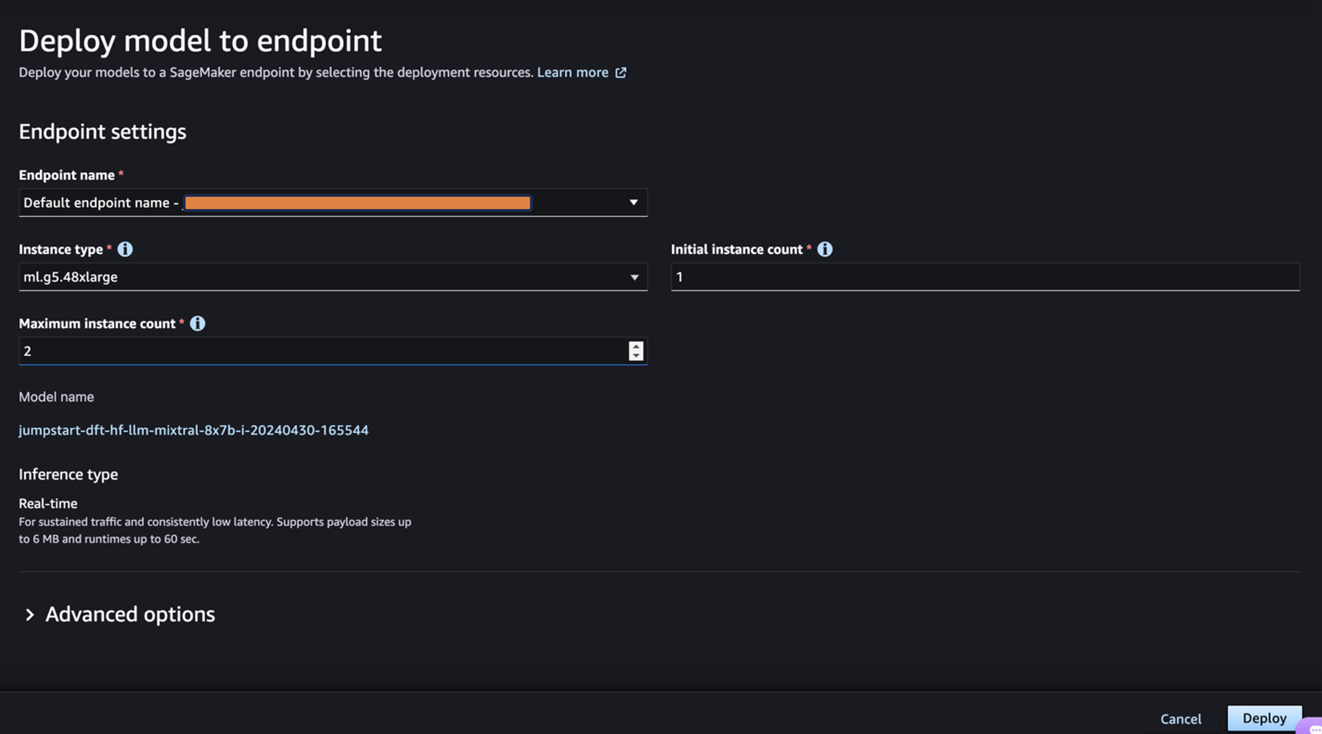Click the Instance type dropdown arrow

[x=634, y=277]
